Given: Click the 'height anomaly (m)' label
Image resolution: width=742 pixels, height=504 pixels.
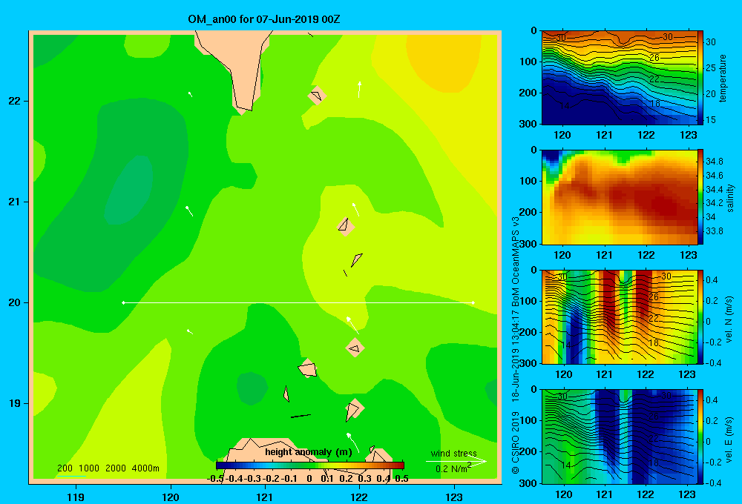Looking at the screenshot, I should point(308,452).
